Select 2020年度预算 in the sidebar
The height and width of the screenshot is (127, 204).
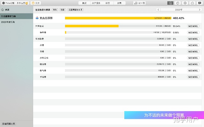tap(17, 22)
